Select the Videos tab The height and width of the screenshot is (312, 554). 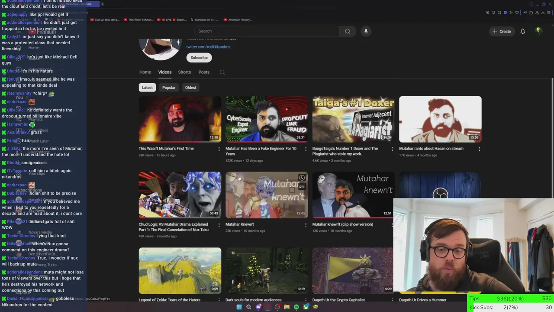165,72
